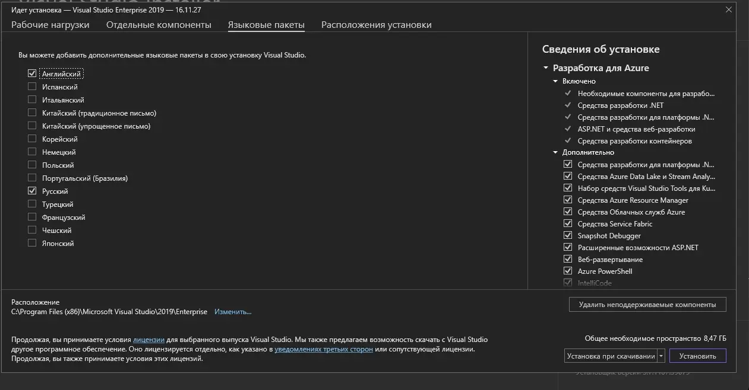This screenshot has height=390, width=749.
Task: Collapse the Разработка для Azure section
Action: pyautogui.click(x=546, y=68)
